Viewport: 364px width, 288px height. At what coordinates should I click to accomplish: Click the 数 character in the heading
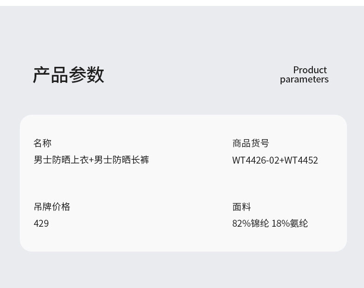(95, 75)
